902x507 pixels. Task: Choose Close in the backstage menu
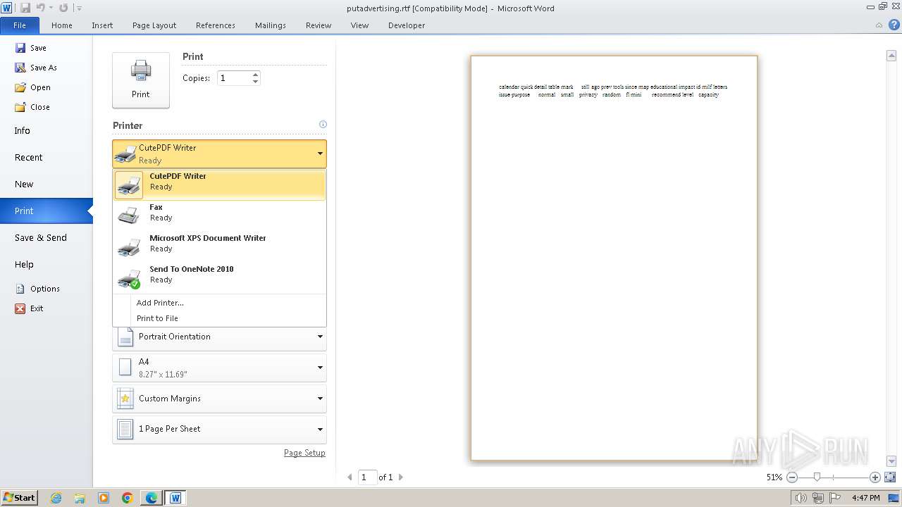[32, 107]
